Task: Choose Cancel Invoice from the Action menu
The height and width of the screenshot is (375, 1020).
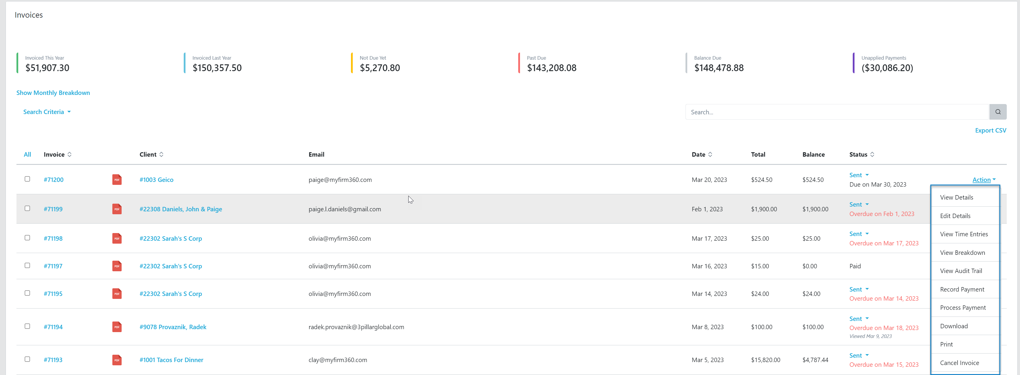Action: pyautogui.click(x=959, y=362)
